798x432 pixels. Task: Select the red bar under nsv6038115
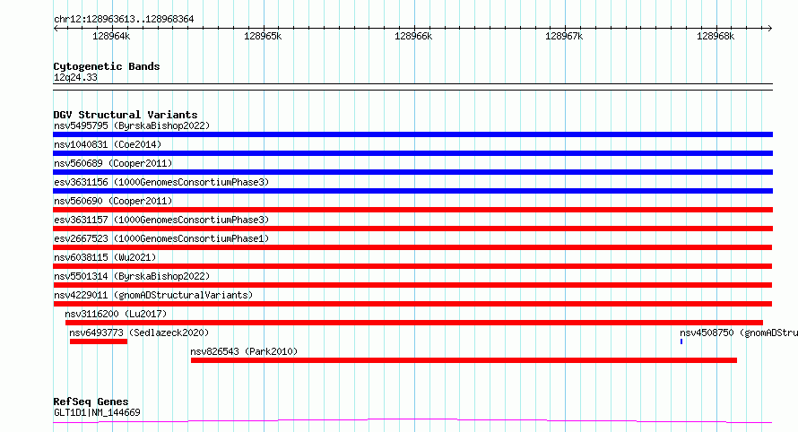412,266
